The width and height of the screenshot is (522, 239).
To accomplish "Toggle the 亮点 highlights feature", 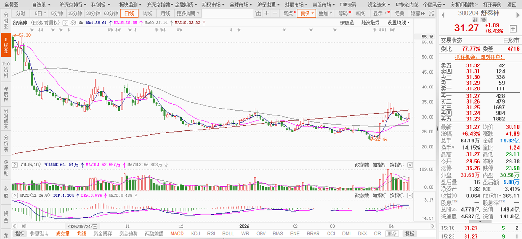I will pyautogui.click(x=288, y=14).
